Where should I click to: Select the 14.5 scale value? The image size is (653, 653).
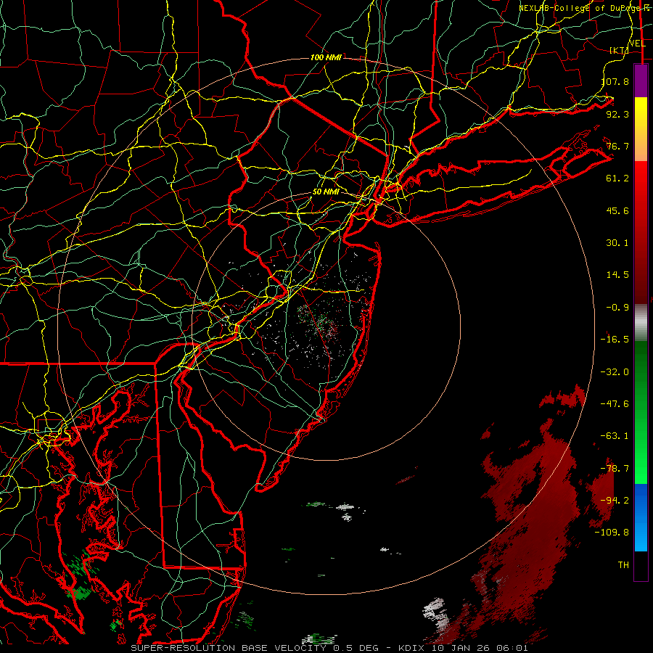[617, 275]
